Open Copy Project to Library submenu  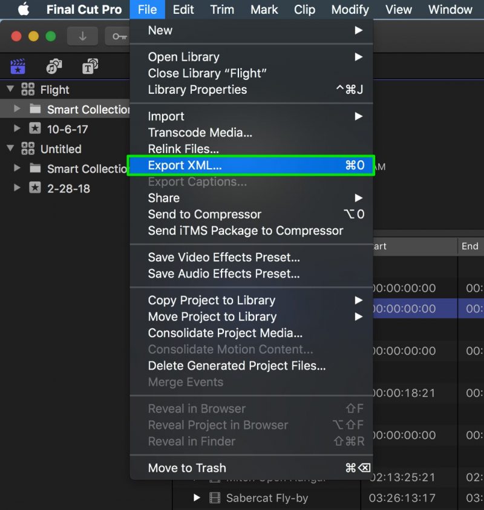[x=252, y=300]
